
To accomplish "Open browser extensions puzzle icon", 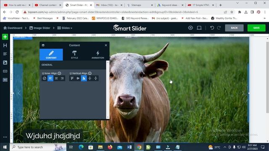I will [x=240, y=12].
